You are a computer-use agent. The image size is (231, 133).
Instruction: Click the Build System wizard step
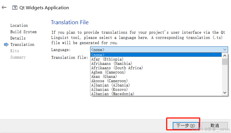[x=23, y=32]
